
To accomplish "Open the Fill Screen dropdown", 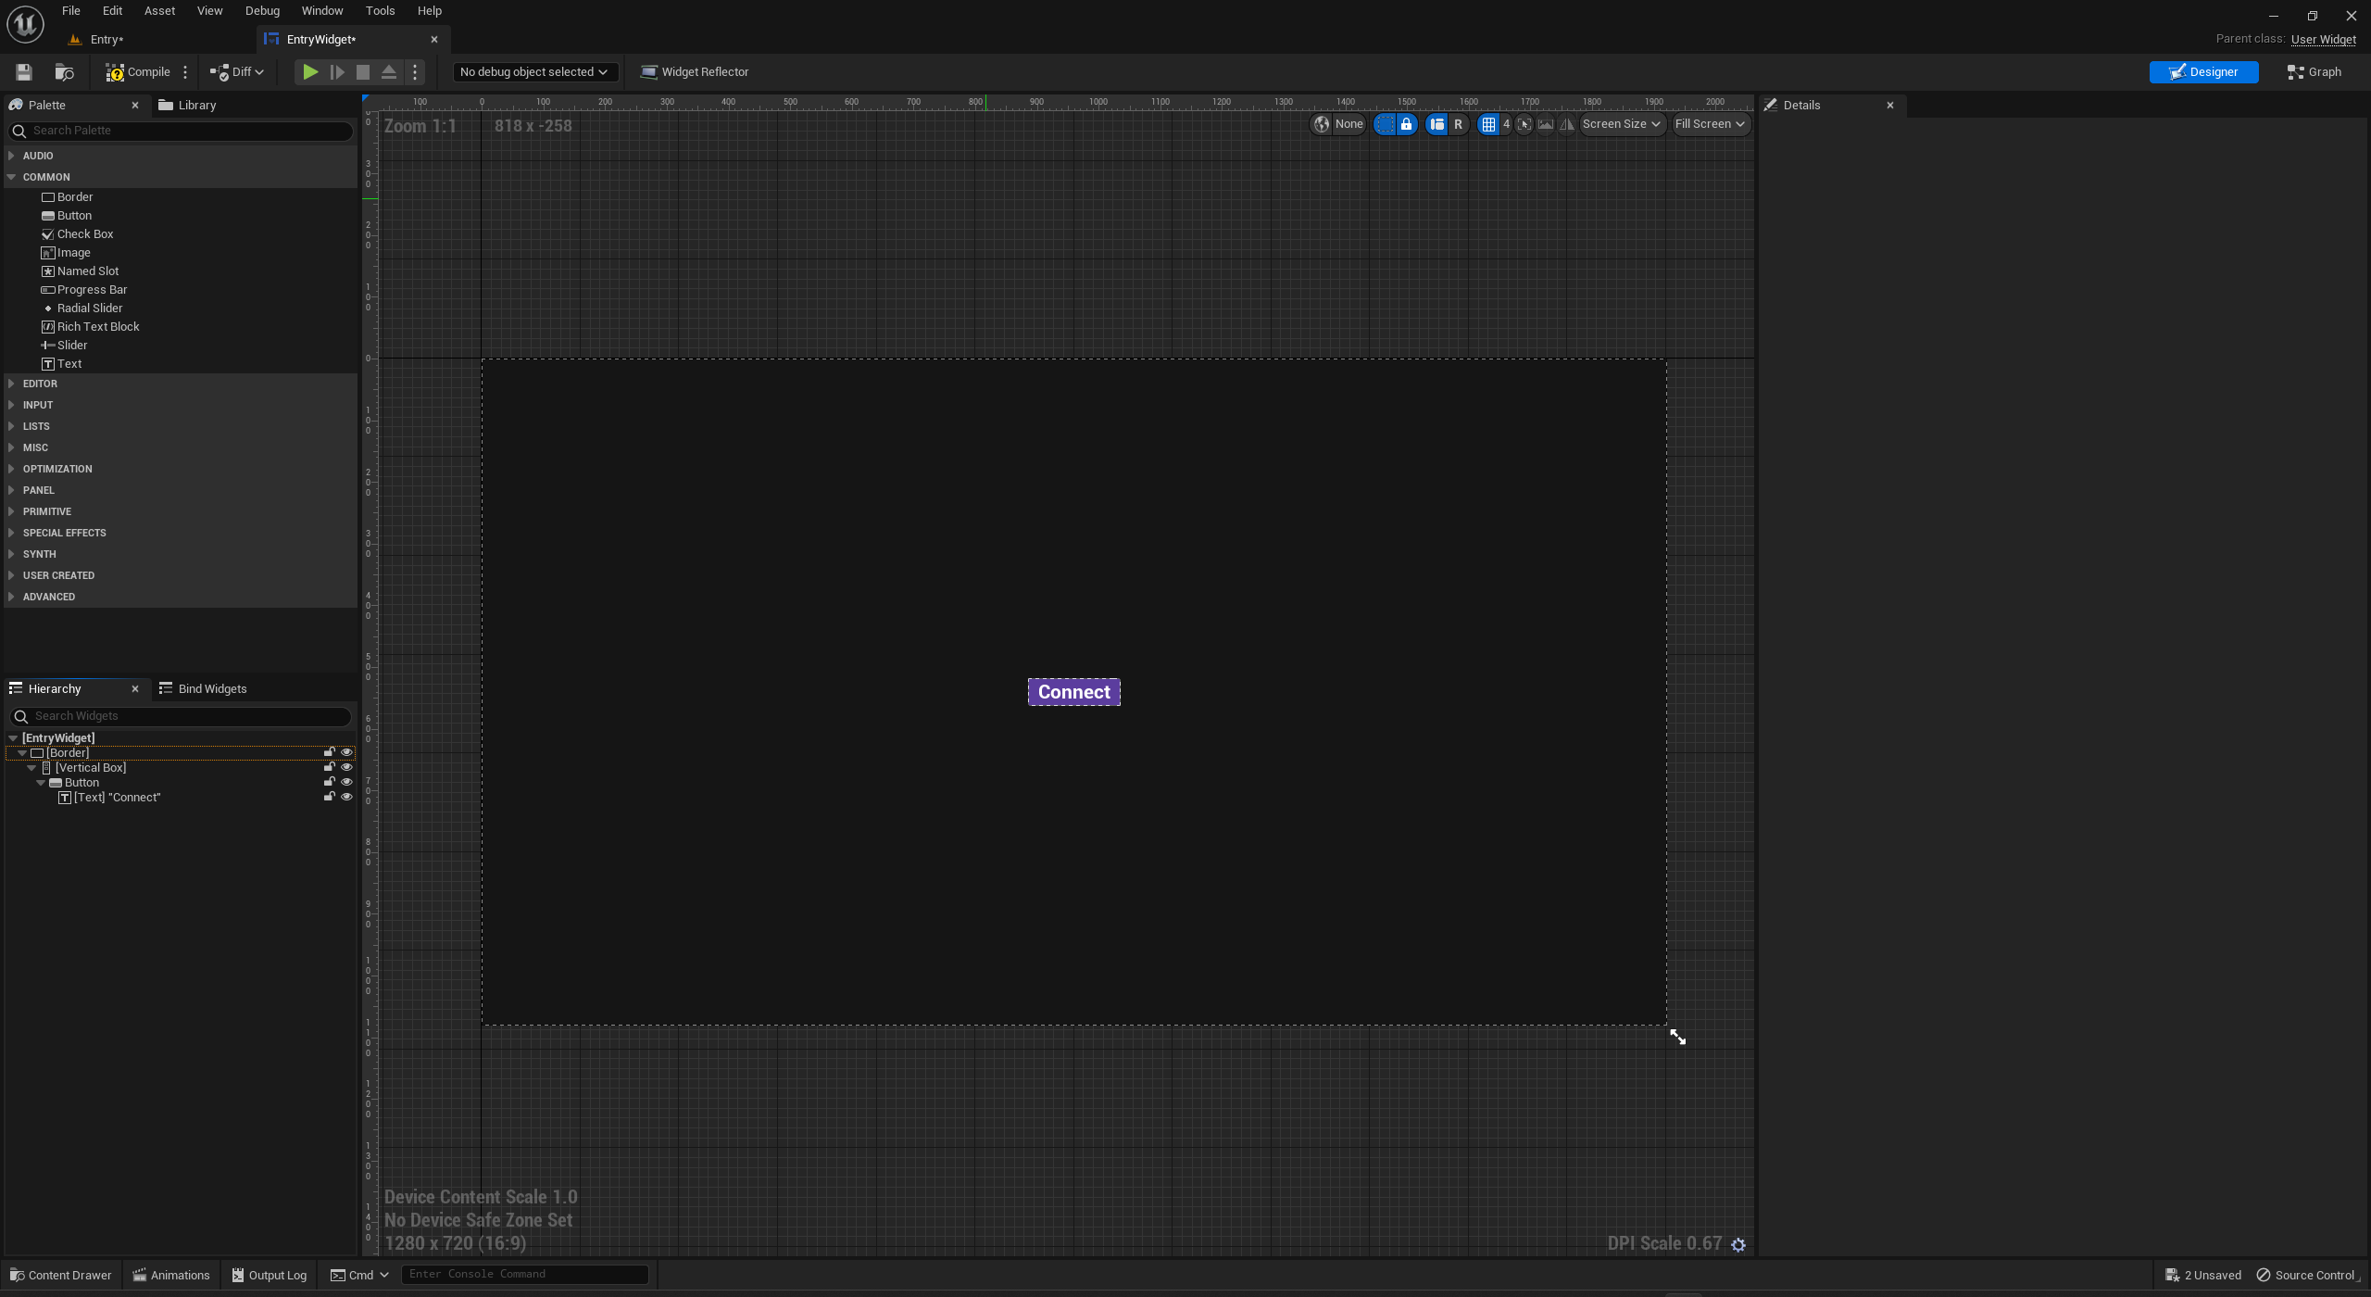I will [x=1709, y=124].
